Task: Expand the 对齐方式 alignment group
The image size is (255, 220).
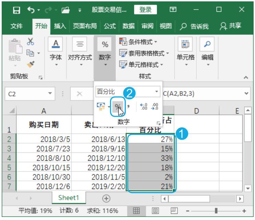Action: 80,51
